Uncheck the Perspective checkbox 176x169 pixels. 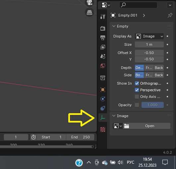tap(137, 90)
